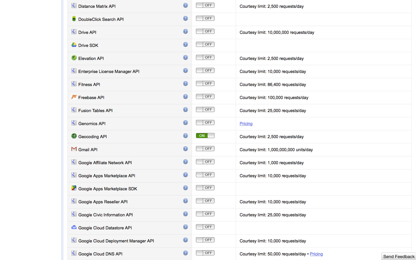Open help for Freebase API

pyautogui.click(x=186, y=96)
